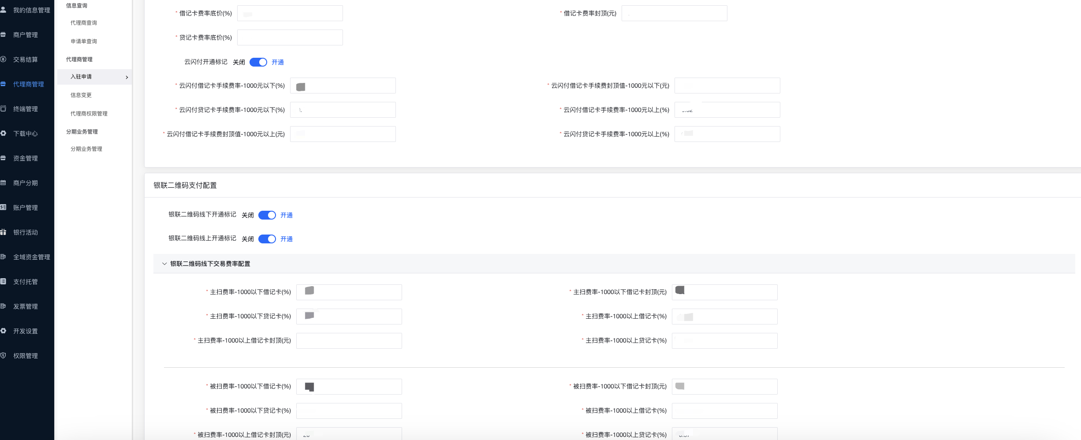
Task: Toggle the 银联二维码线上开通标记 switch
Action: pyautogui.click(x=267, y=239)
